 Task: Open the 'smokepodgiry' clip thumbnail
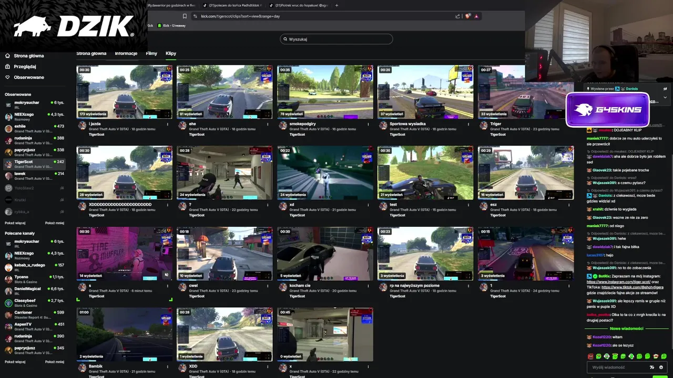tap(325, 92)
